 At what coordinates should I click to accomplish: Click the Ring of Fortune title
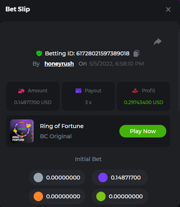tap(62, 126)
